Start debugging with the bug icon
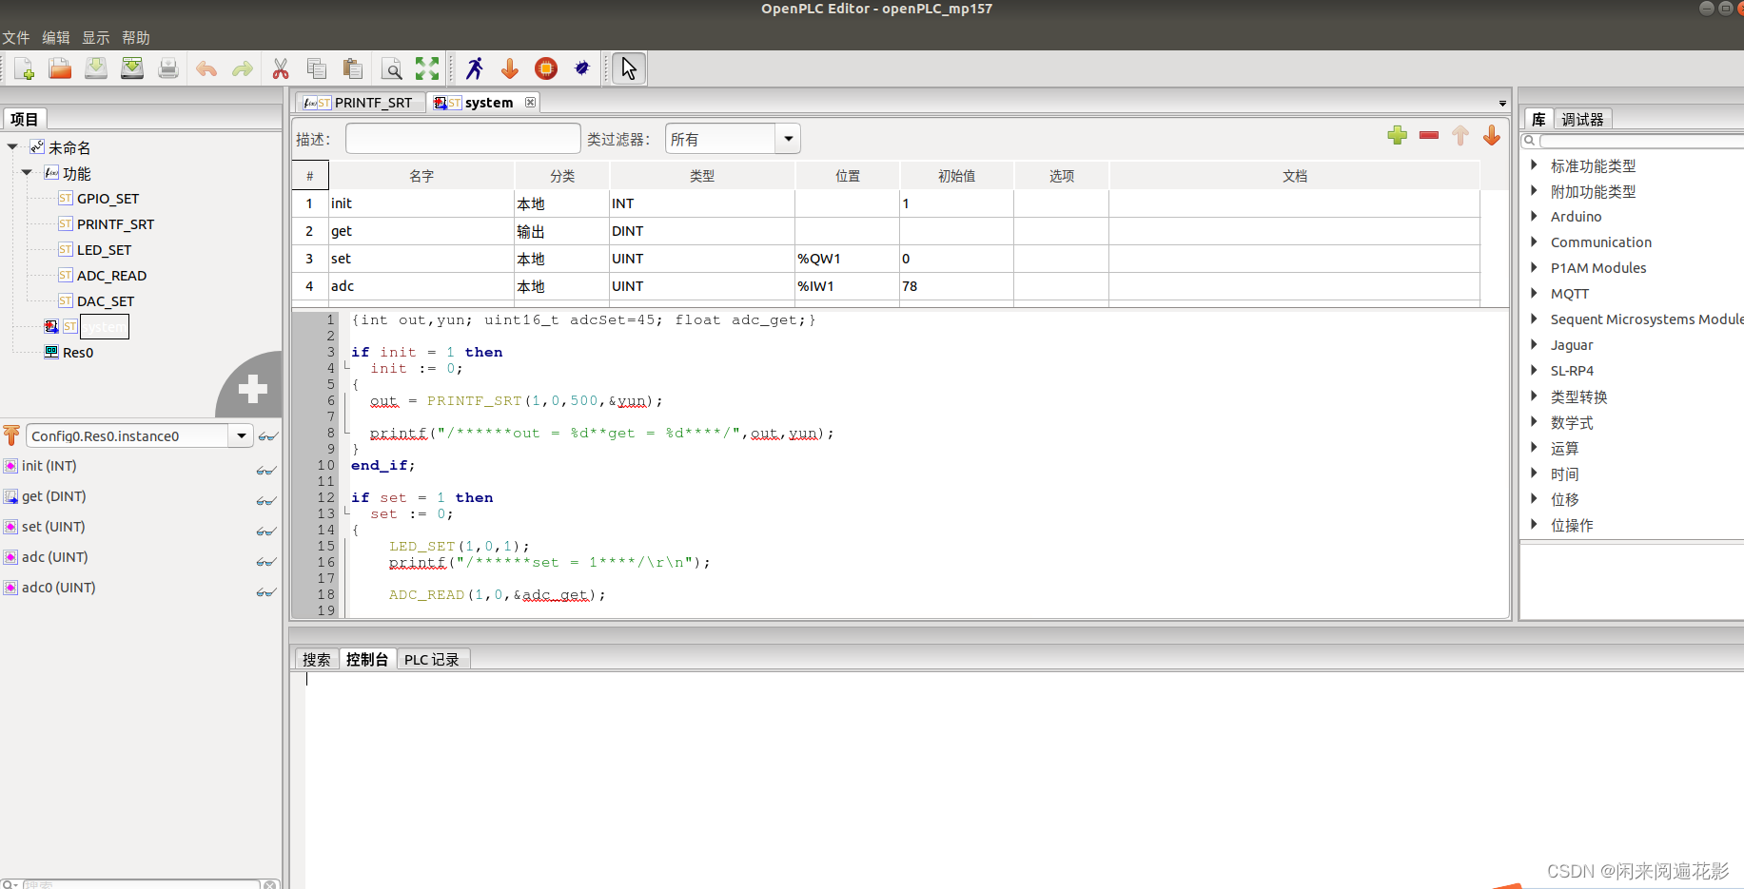Image resolution: width=1744 pixels, height=889 pixels. (x=581, y=68)
